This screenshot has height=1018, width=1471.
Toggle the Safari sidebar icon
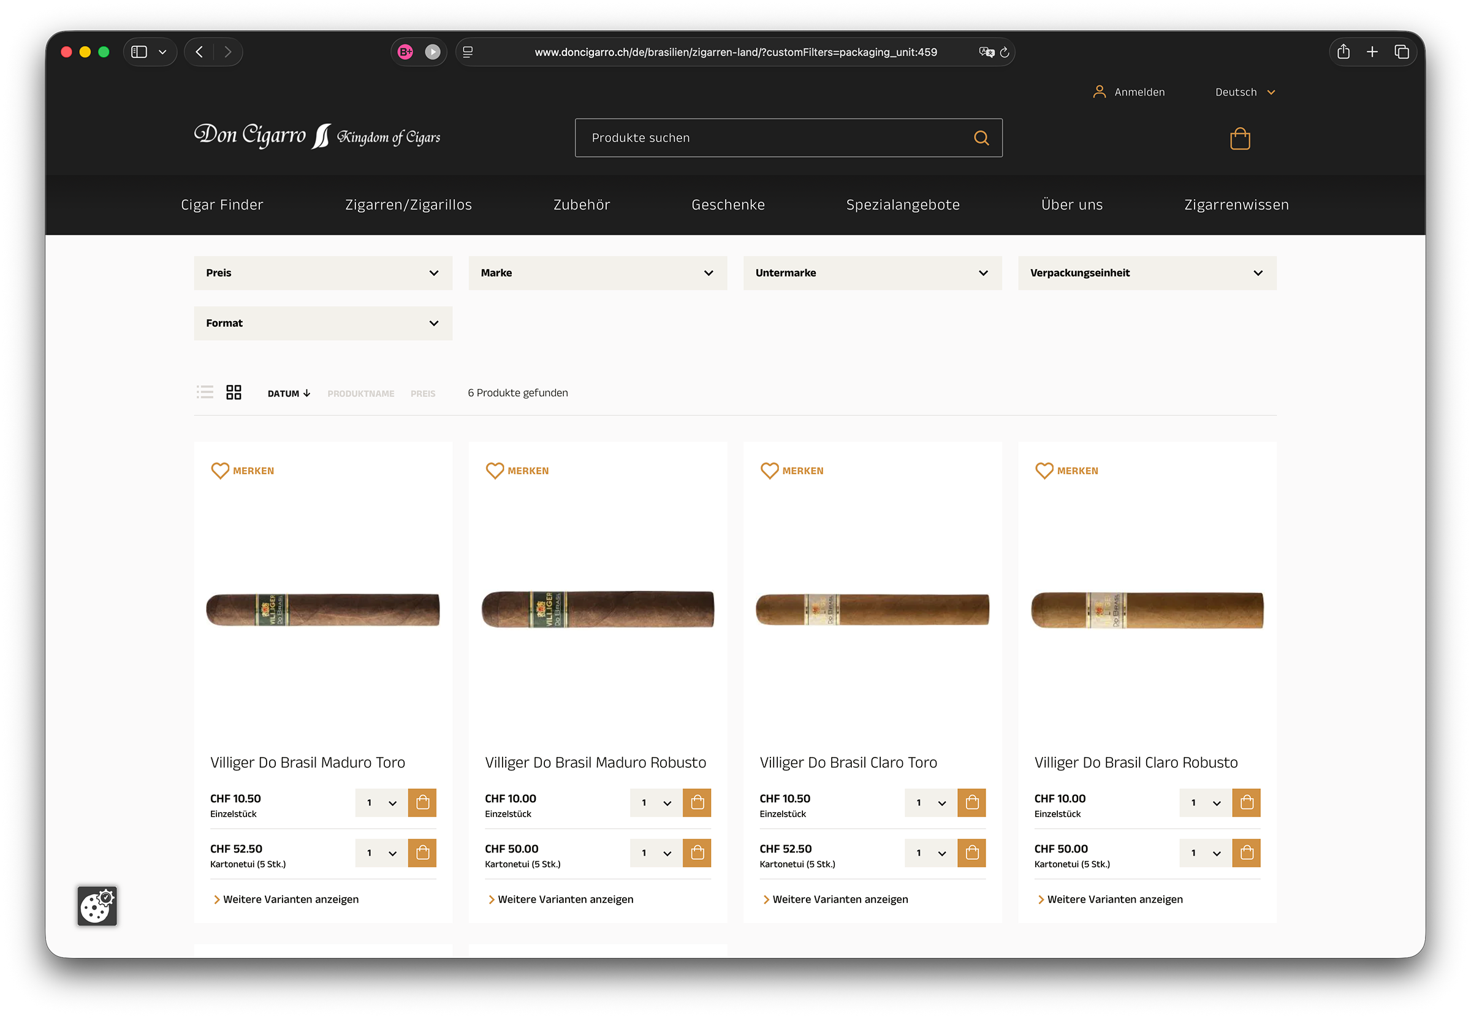pos(139,51)
